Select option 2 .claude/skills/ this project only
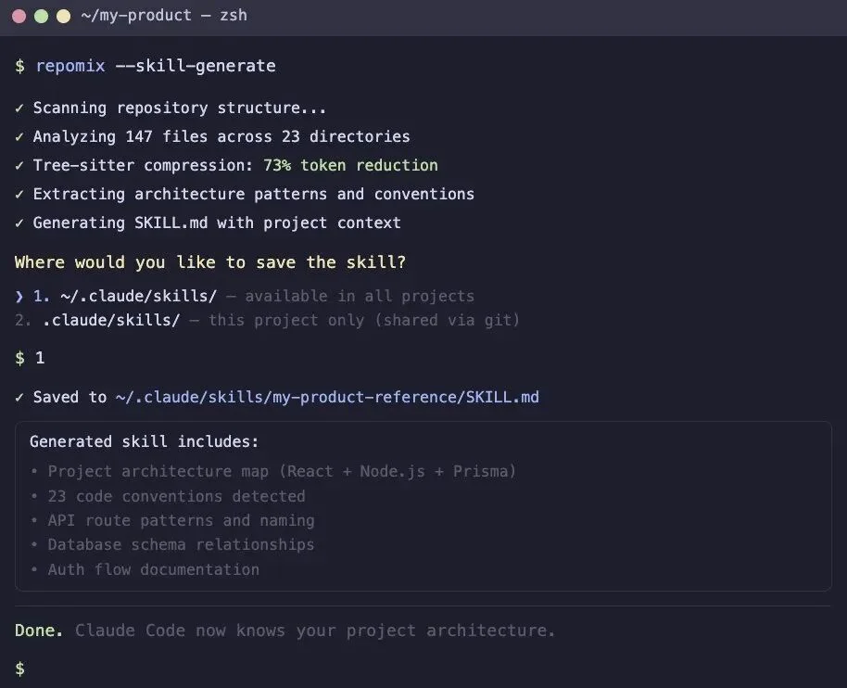 (111, 320)
